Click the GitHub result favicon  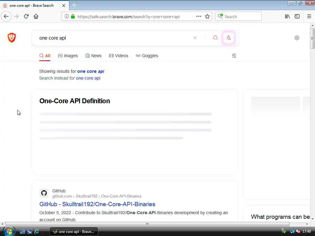[44, 193]
